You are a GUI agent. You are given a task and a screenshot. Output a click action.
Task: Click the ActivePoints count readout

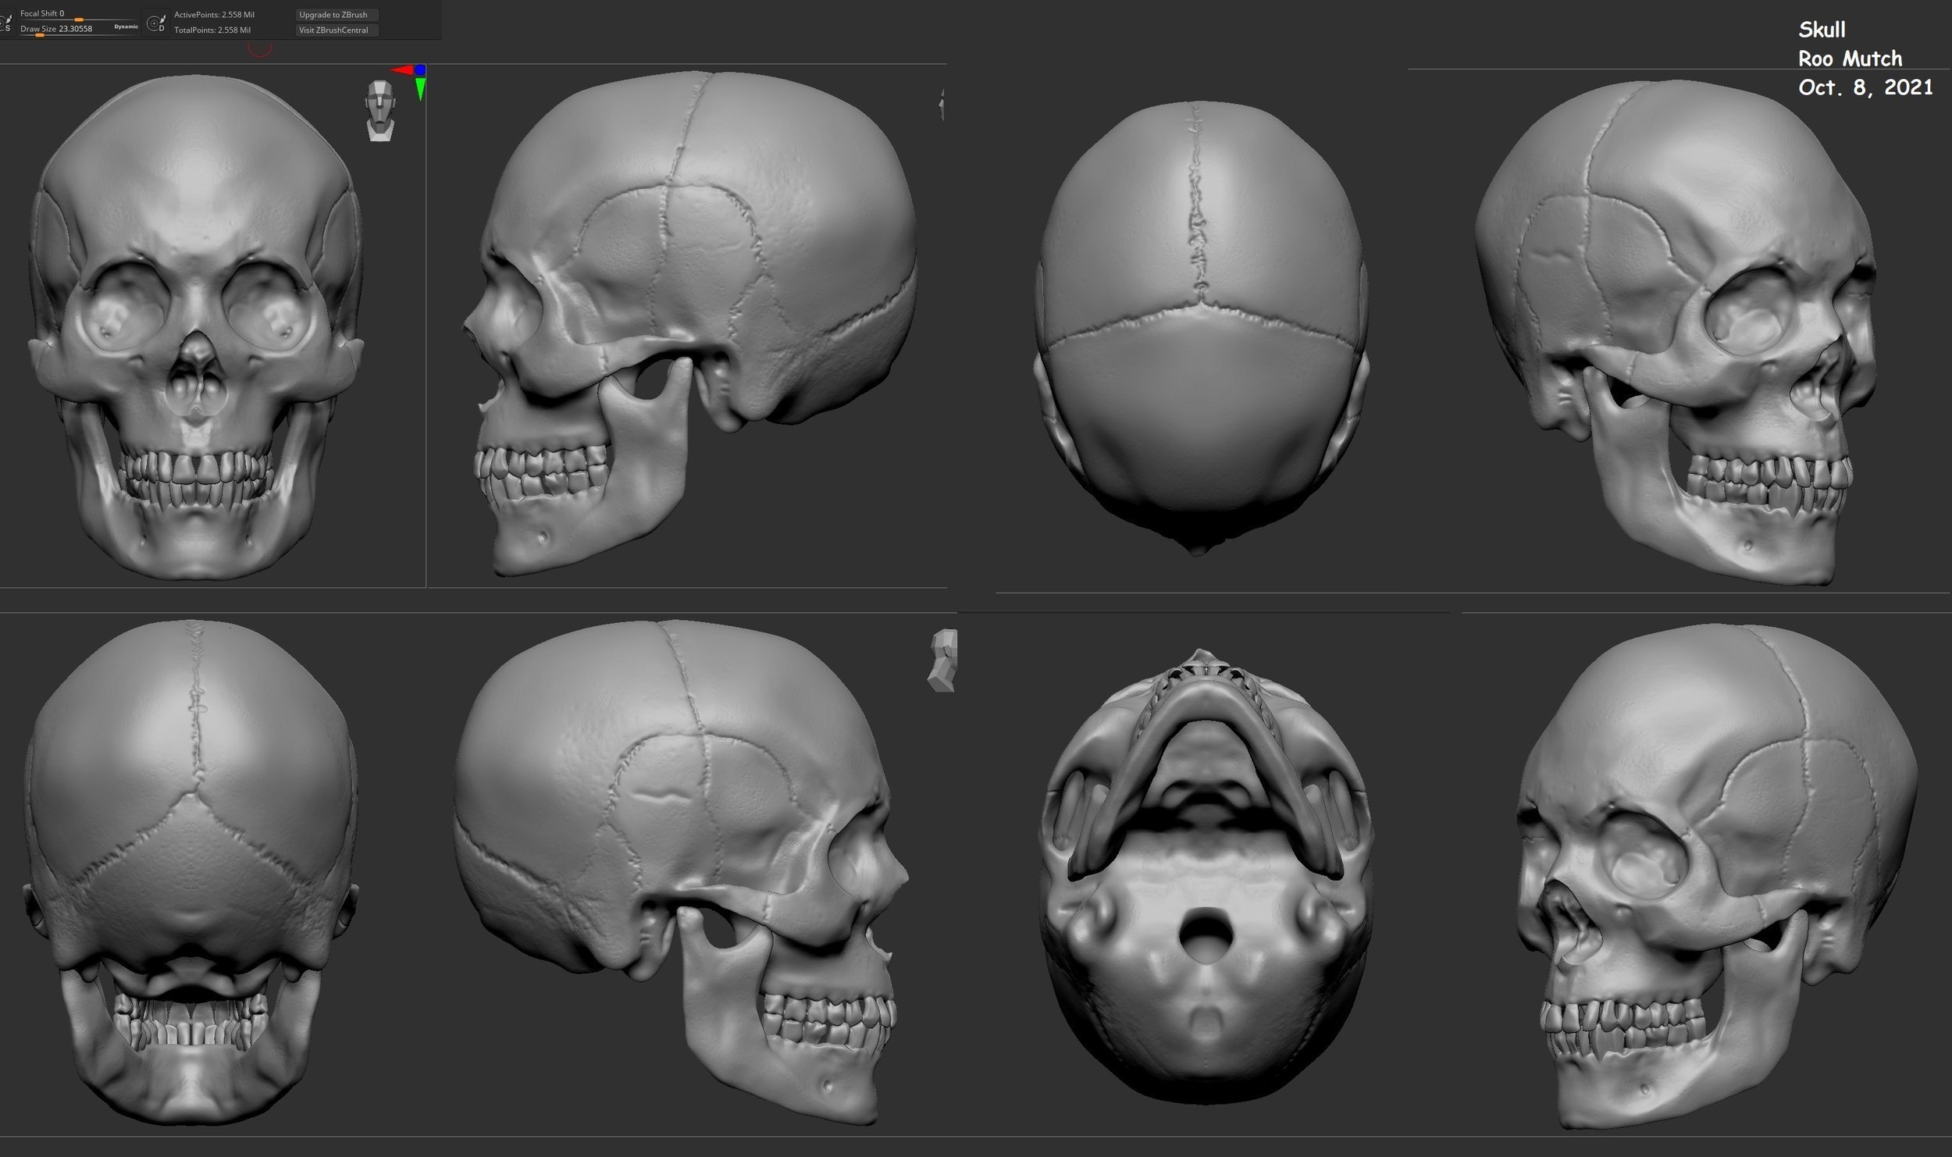[213, 15]
